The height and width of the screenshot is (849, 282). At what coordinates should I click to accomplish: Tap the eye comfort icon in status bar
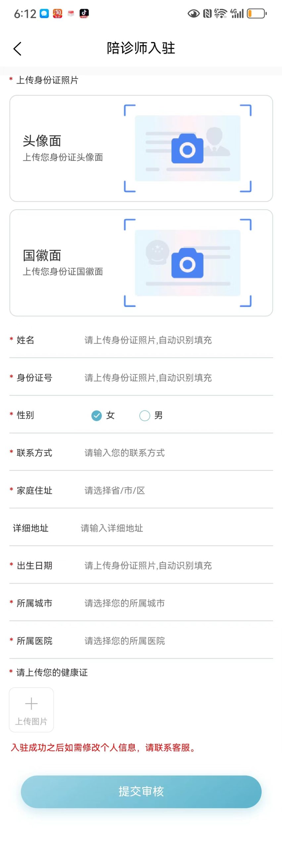(x=194, y=14)
